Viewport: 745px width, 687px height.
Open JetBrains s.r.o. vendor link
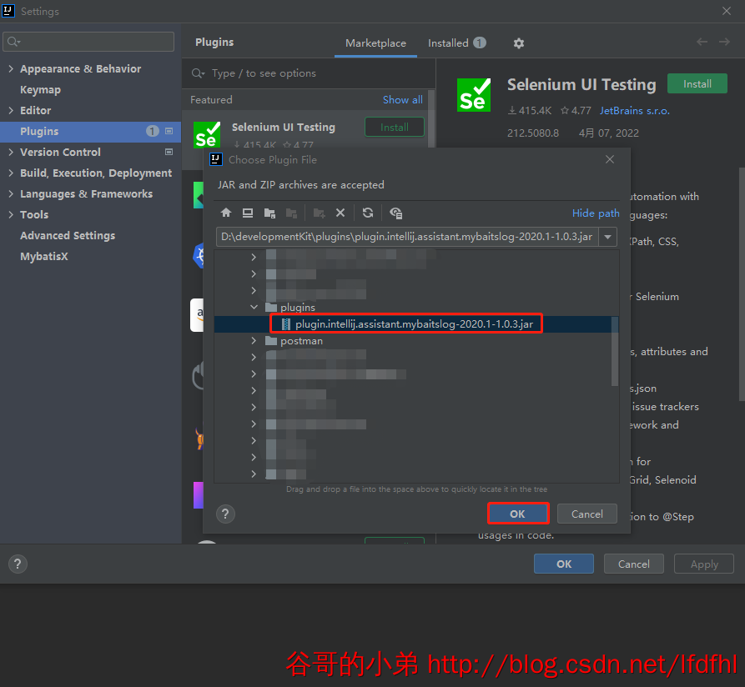point(634,111)
